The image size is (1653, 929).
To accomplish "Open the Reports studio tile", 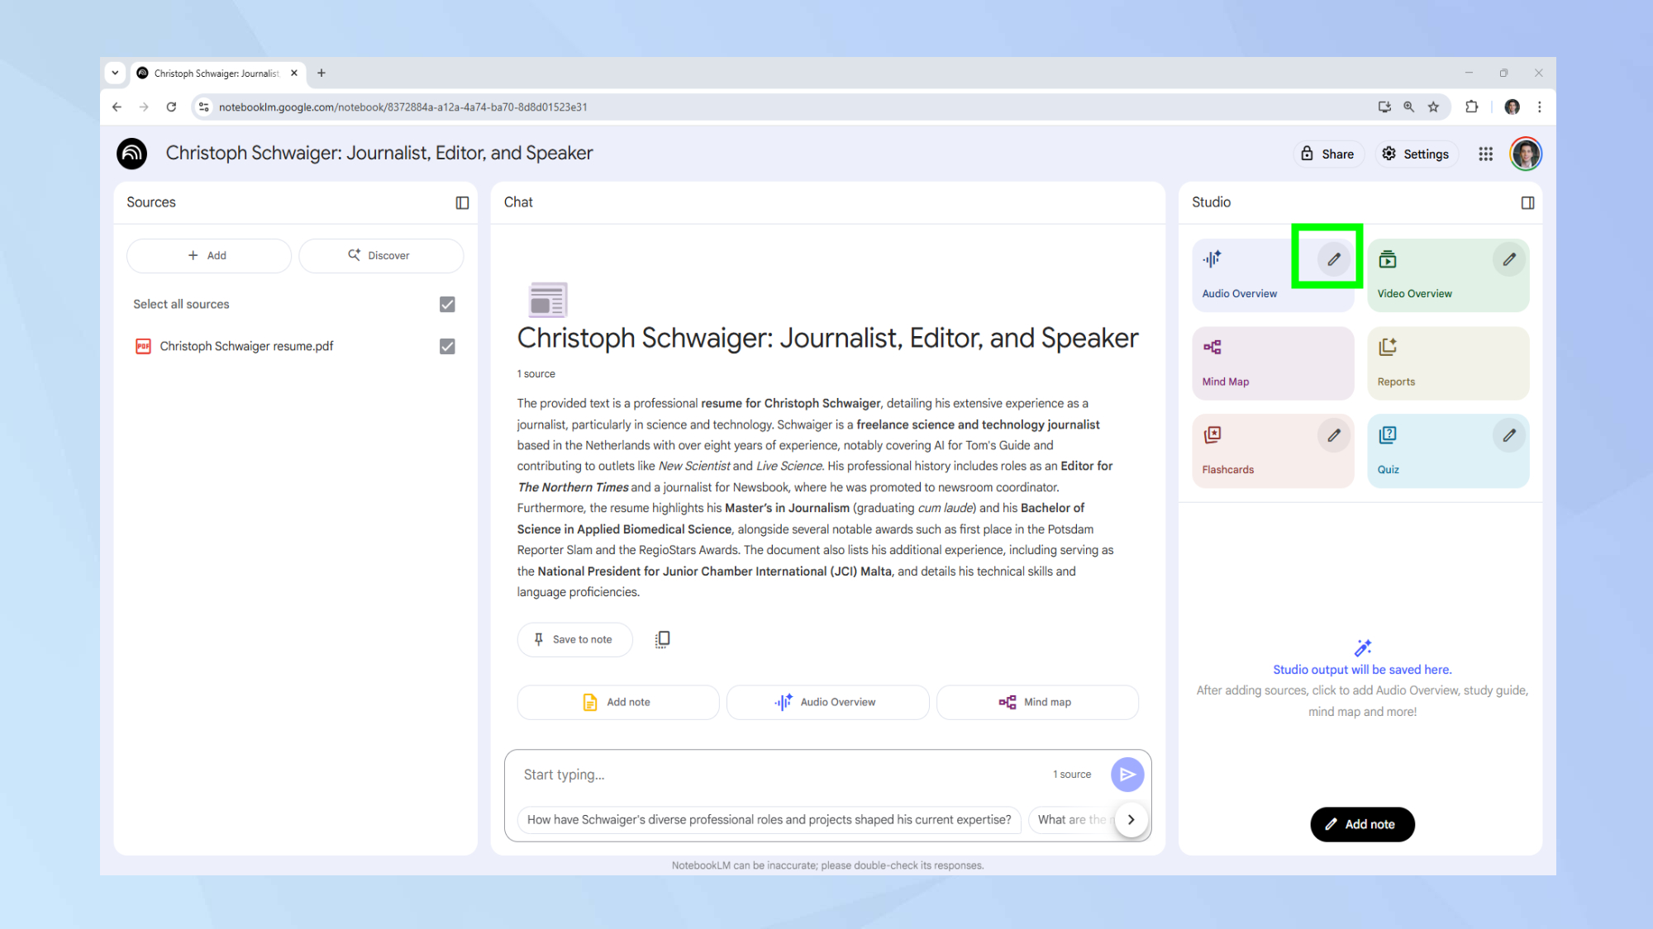I will point(1447,363).
